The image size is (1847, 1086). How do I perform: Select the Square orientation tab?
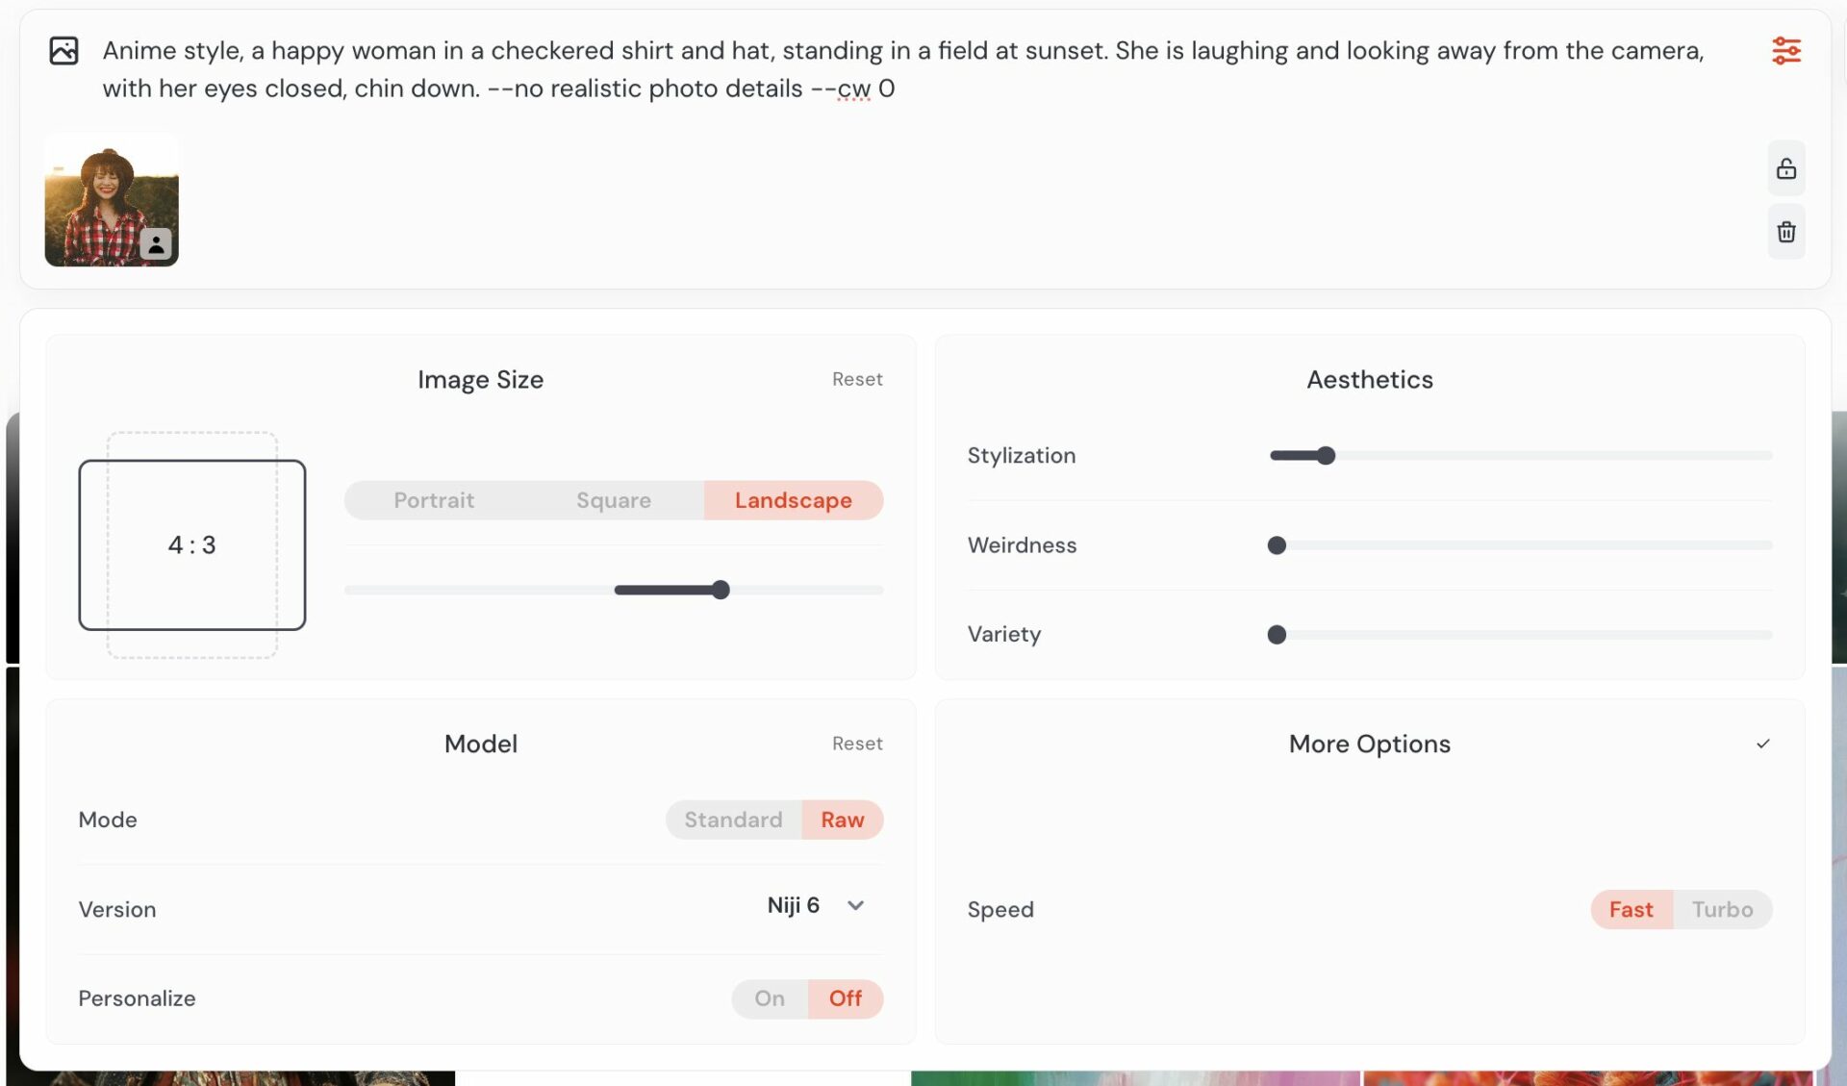coord(613,499)
